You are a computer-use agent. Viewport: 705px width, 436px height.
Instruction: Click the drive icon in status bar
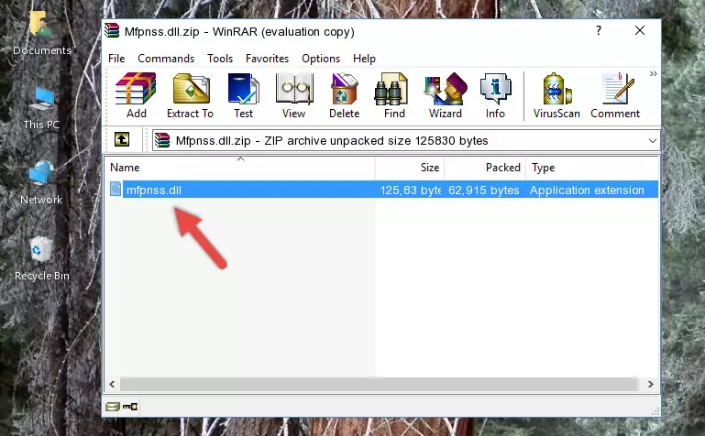pos(113,407)
